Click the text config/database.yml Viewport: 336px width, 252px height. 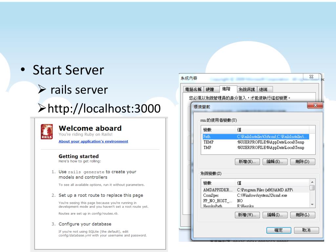click(75, 235)
